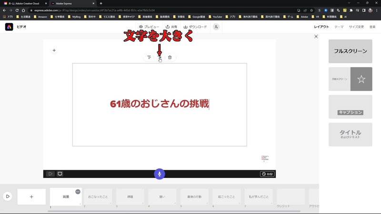Open the MyBlog bookmark folder

pyautogui.click(x=74, y=17)
